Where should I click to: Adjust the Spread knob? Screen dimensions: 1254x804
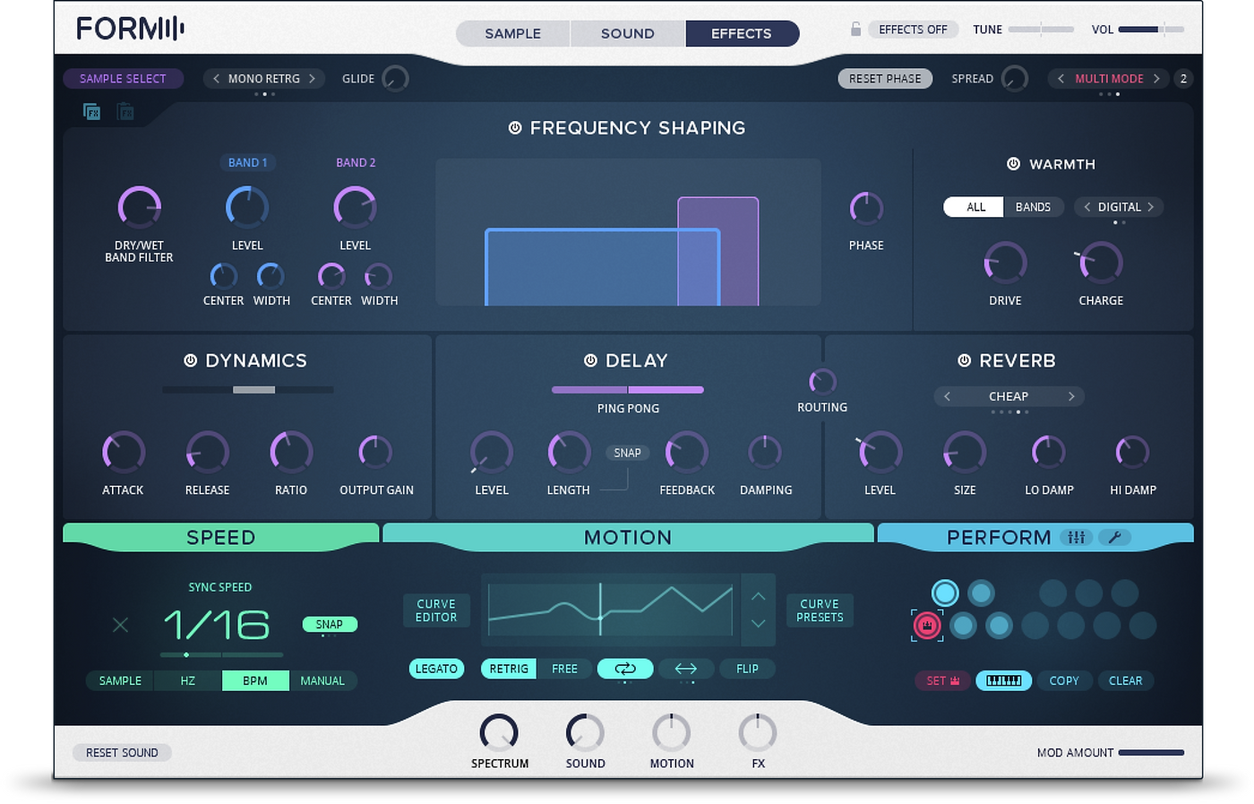tap(1014, 79)
